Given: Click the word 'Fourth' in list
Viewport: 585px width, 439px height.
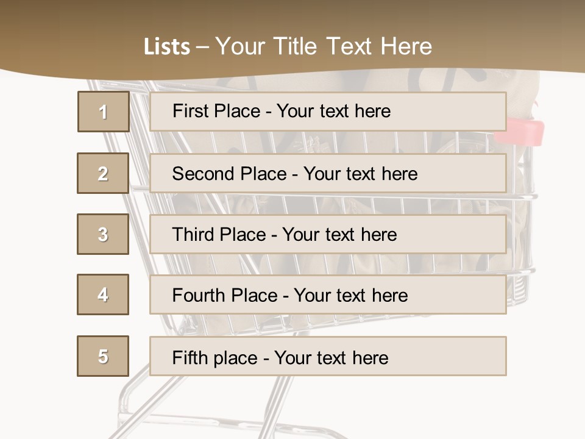Looking at the screenshot, I should [x=198, y=295].
